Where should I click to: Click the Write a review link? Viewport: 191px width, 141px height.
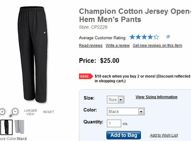tap(118, 46)
